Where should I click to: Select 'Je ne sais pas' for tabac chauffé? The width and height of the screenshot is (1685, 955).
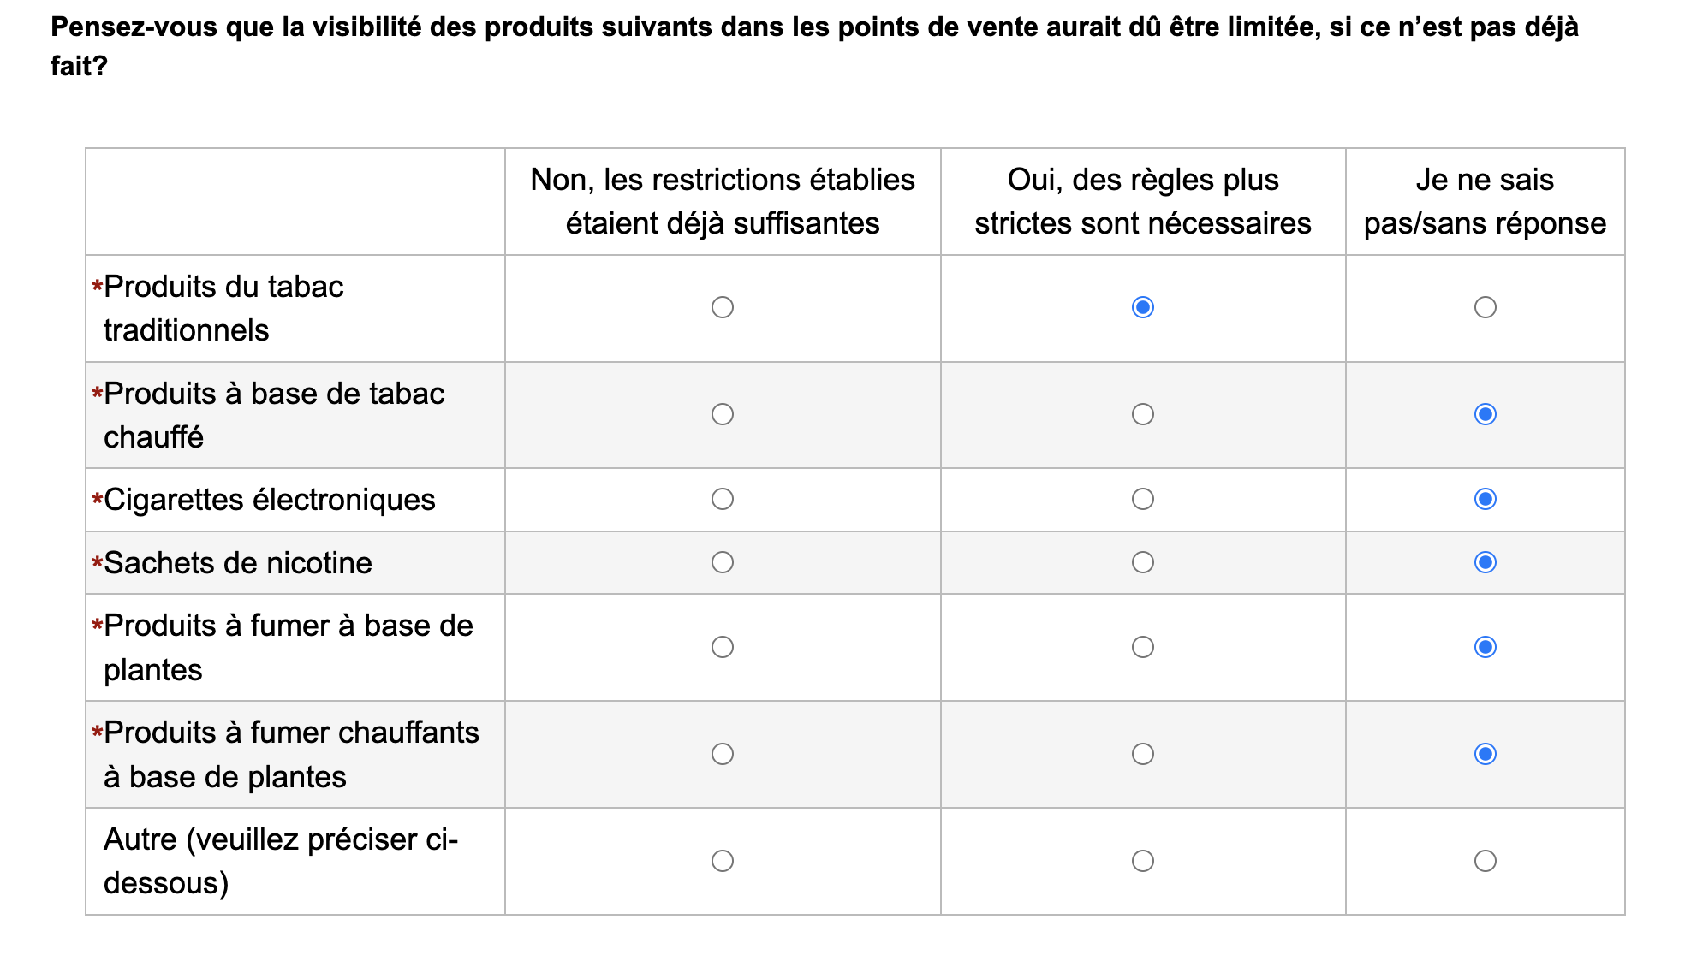(1486, 414)
